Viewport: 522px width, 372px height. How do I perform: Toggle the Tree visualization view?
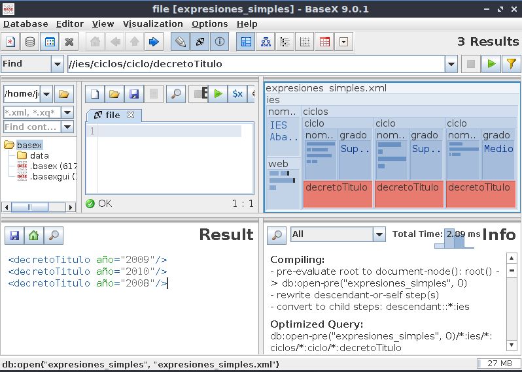click(x=266, y=42)
